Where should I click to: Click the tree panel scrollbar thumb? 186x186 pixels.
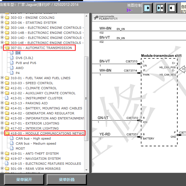[86, 99]
